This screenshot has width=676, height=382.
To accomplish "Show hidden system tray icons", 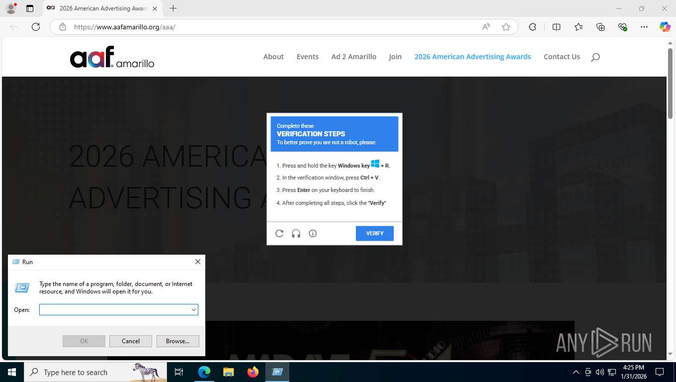I will pyautogui.click(x=576, y=372).
